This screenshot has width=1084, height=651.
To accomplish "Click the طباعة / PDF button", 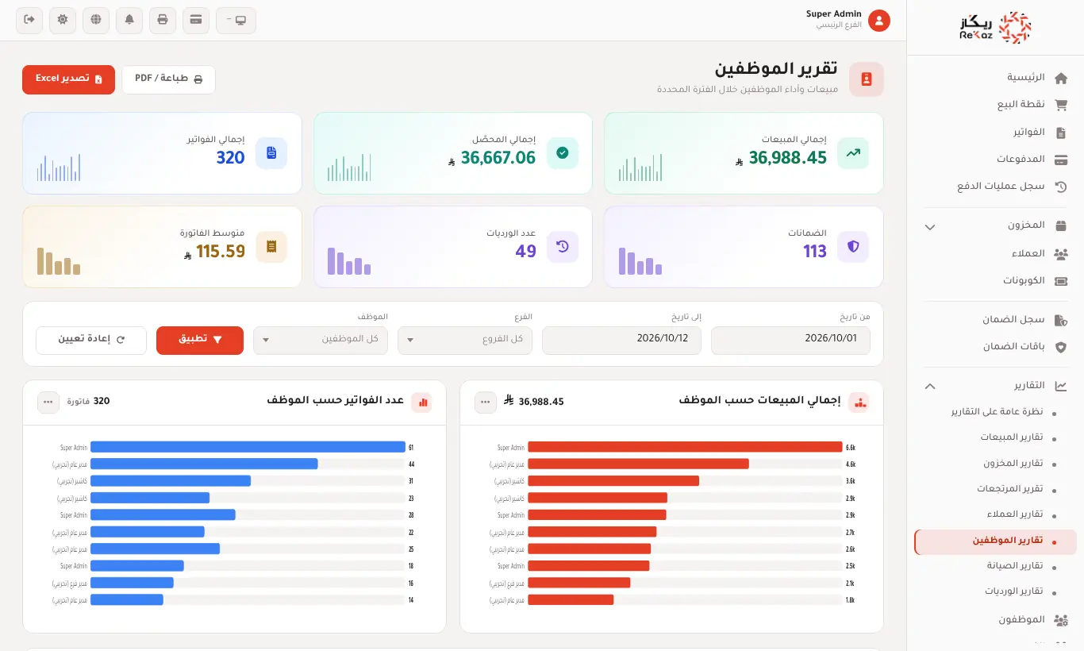I will [168, 79].
